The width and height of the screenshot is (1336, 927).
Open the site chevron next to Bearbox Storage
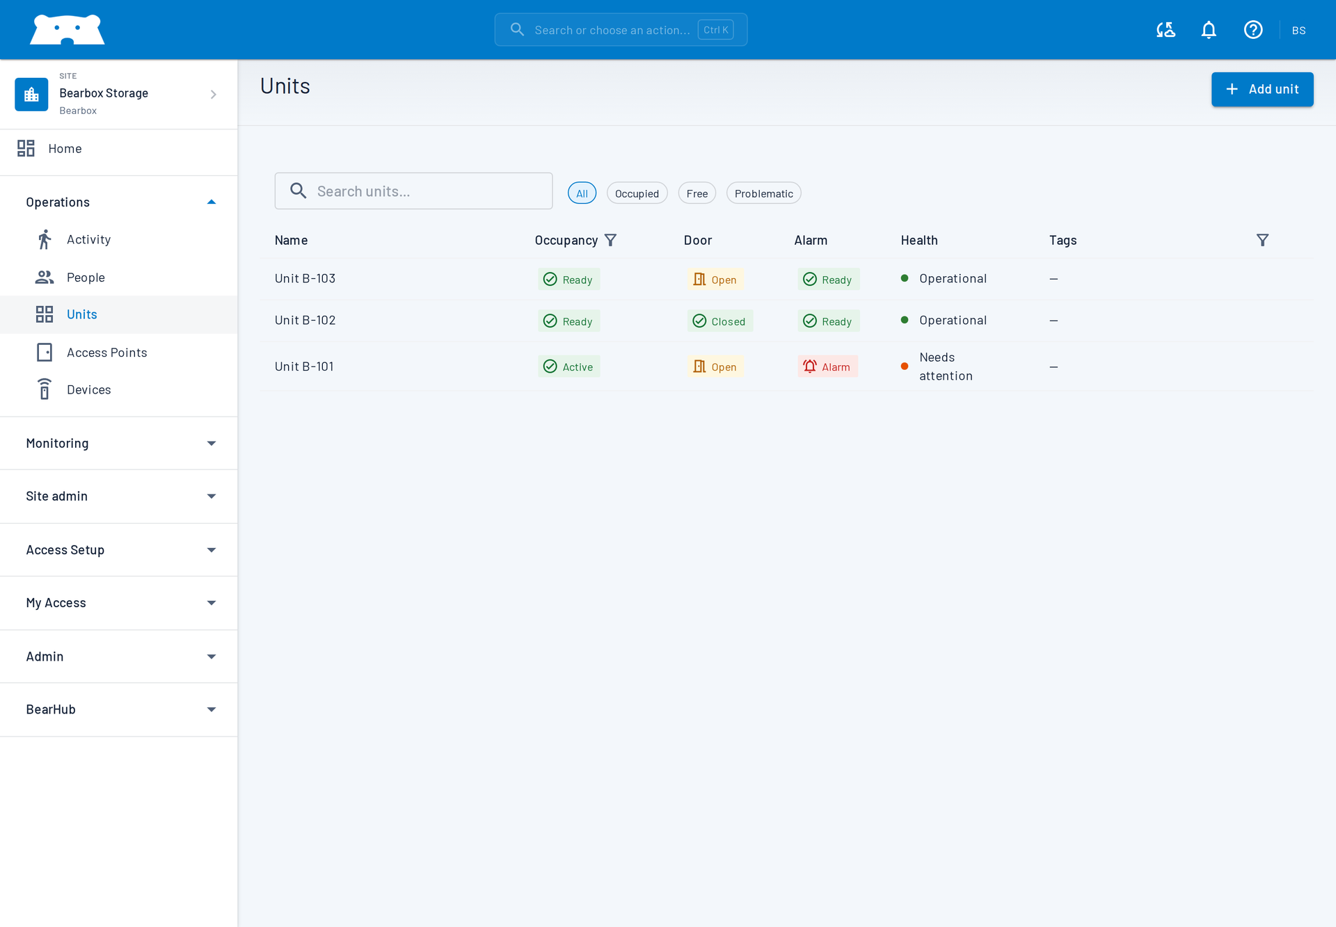[x=214, y=94]
